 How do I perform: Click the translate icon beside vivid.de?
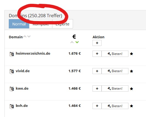coord(12,72)
